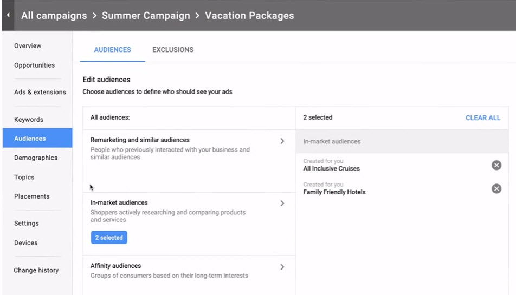This screenshot has width=516, height=295.
Task: Click the blue 2 selected badge
Action: click(109, 237)
